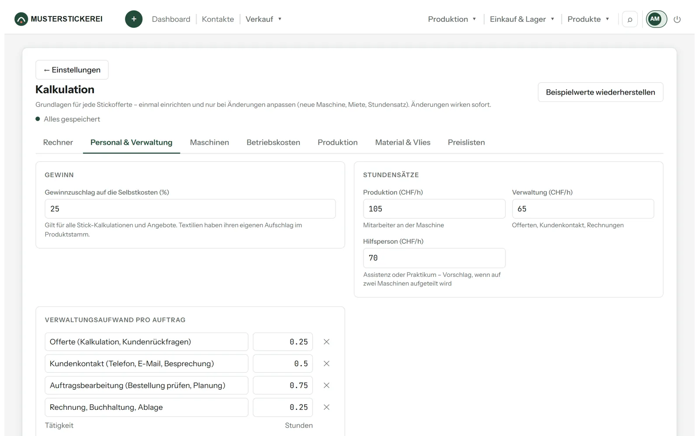Click the Alles gespeichert status text
Screen dimensions: 699x436
click(x=72, y=119)
